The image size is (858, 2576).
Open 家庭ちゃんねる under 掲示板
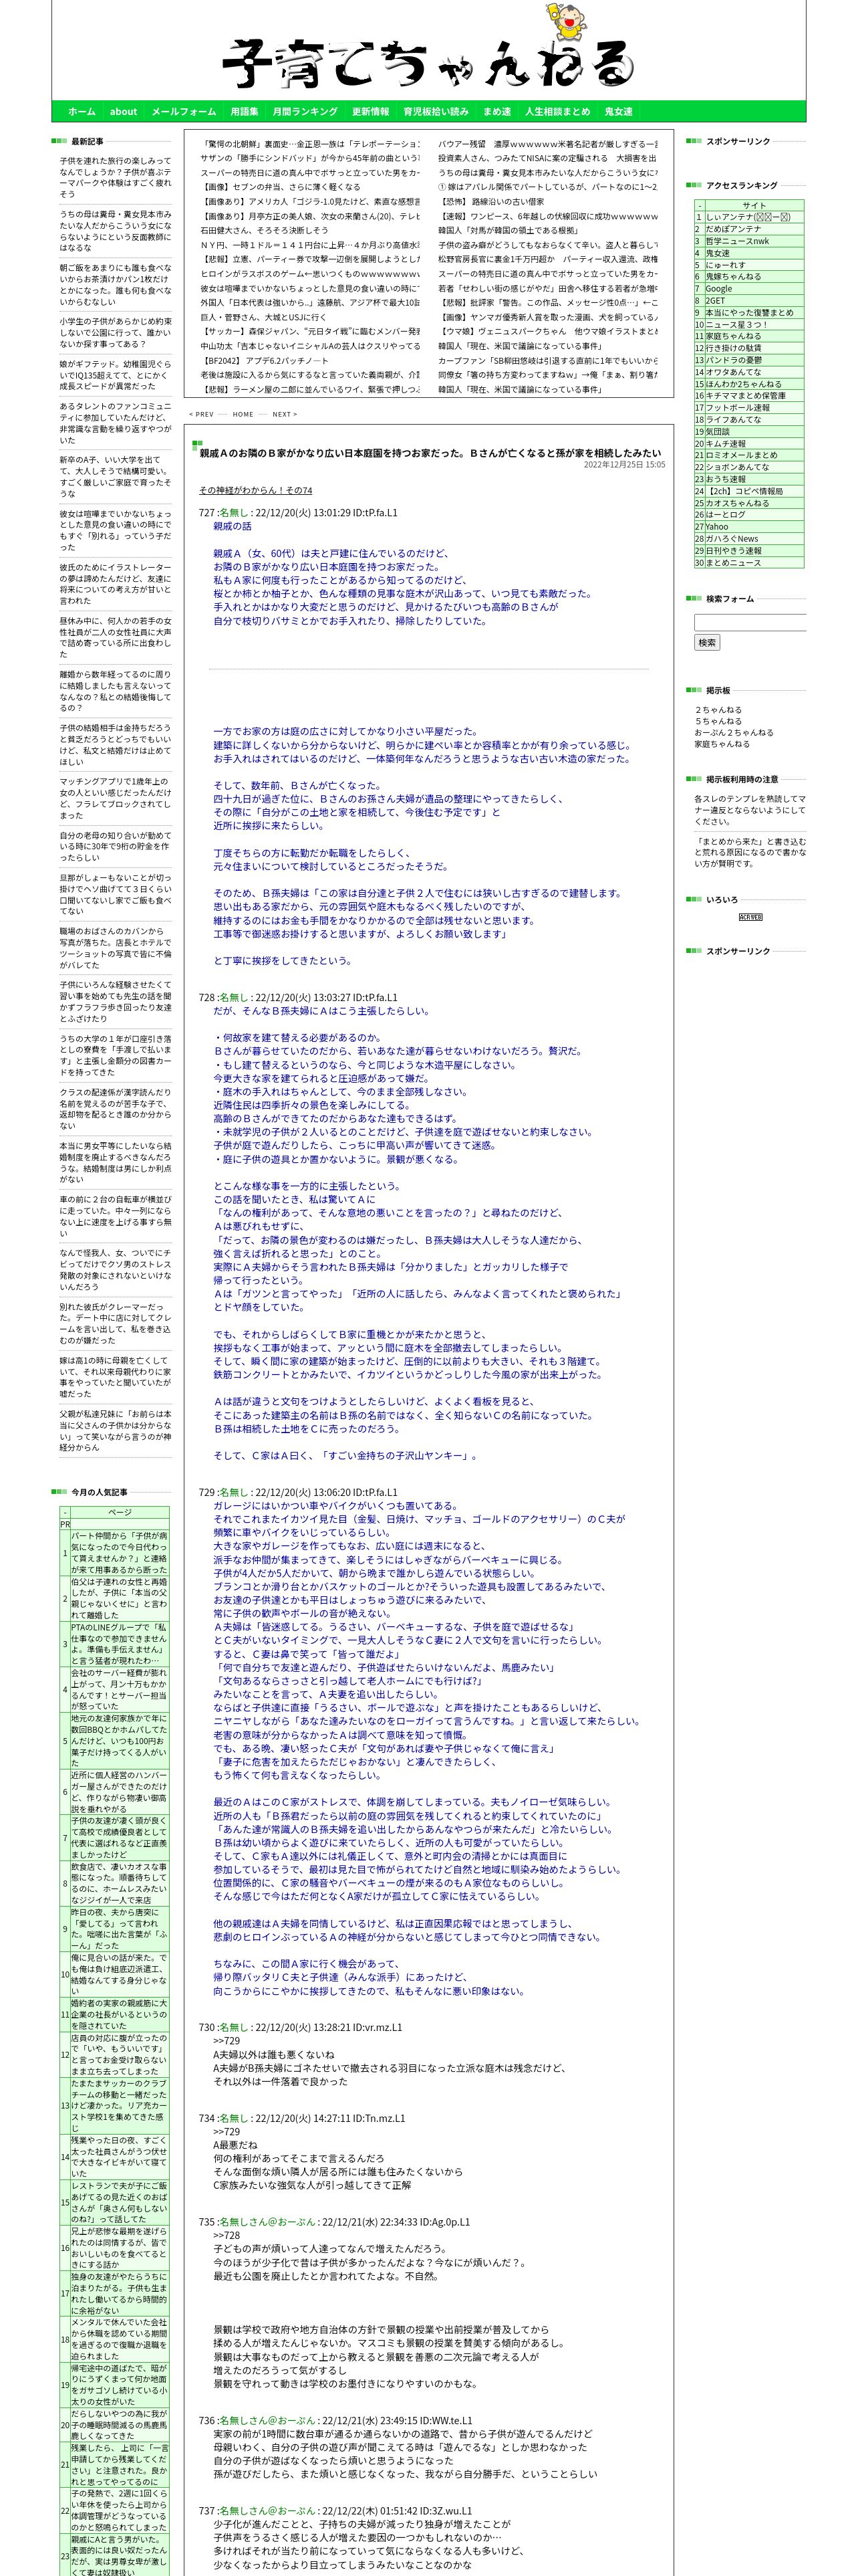point(722,744)
